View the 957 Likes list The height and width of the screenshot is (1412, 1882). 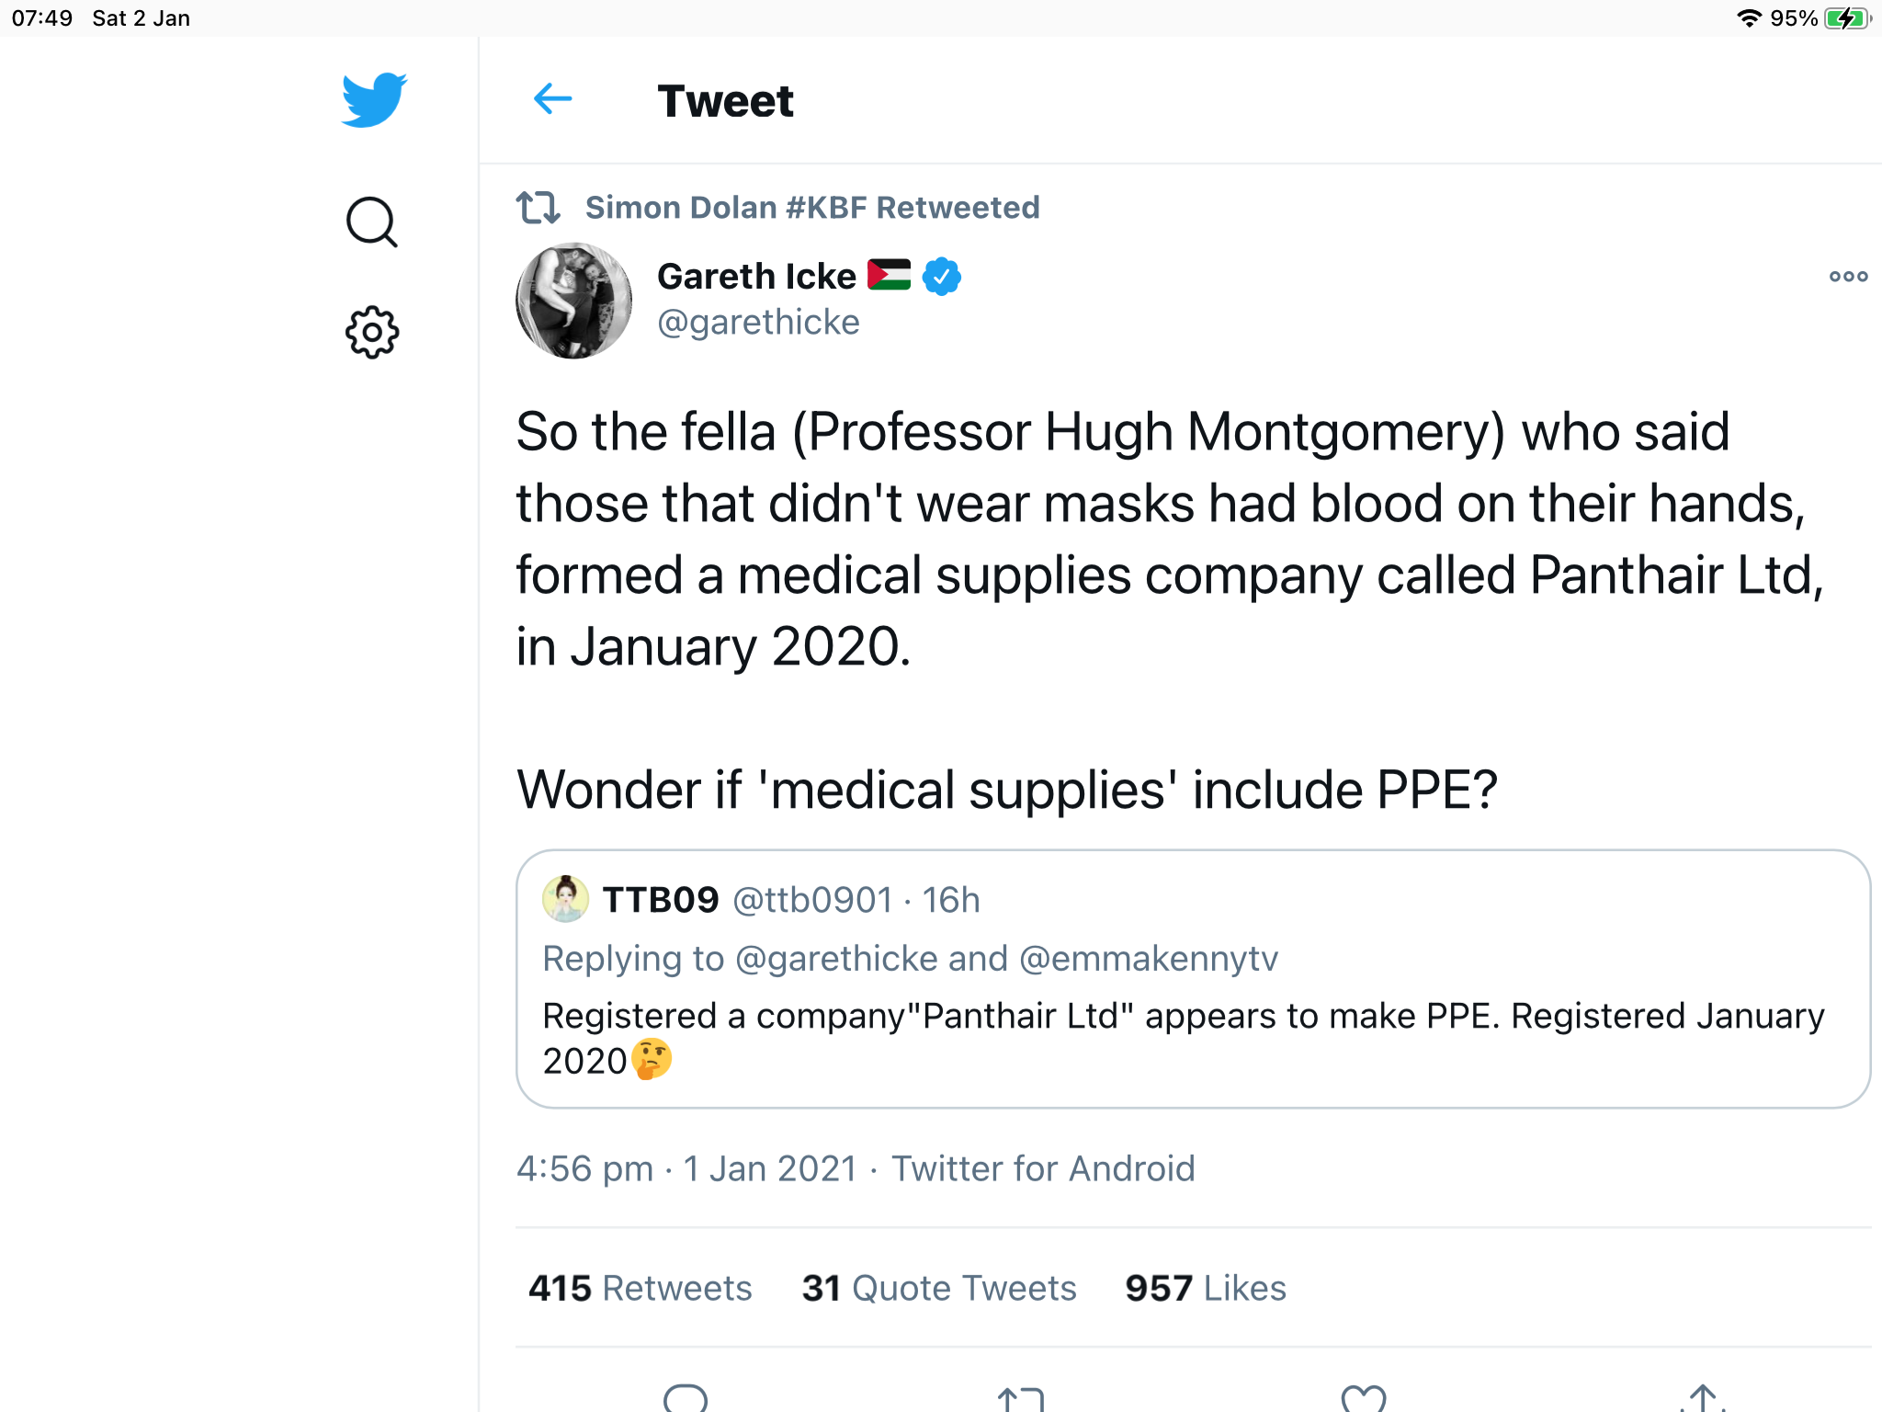1205,1288
